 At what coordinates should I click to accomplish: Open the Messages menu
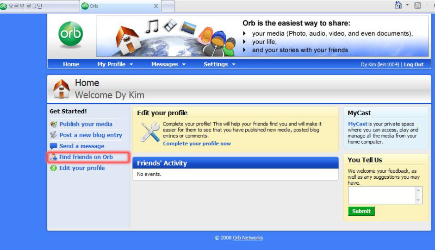click(x=164, y=64)
